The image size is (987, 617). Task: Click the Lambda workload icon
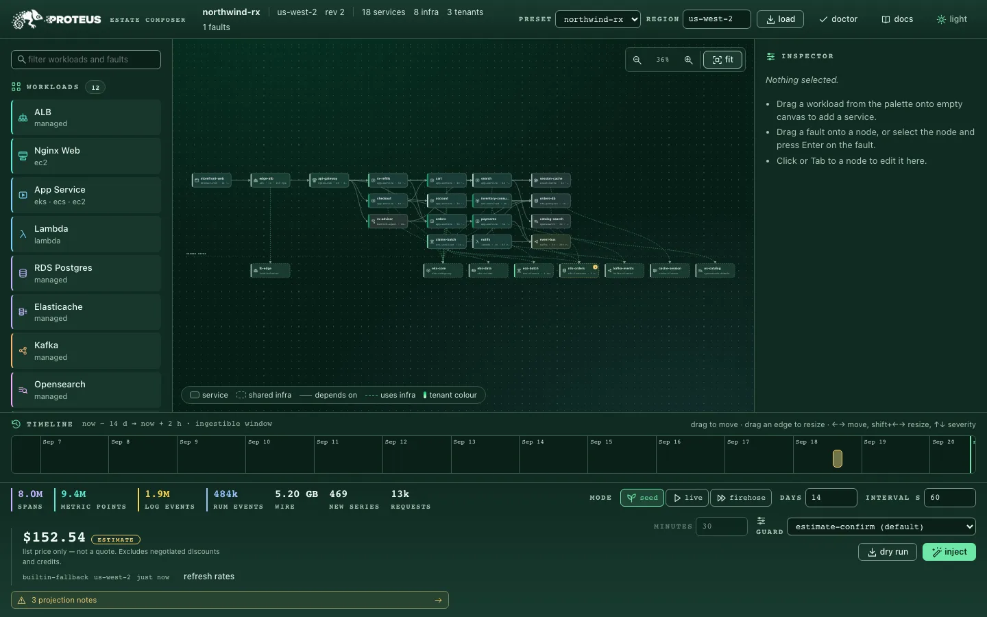point(23,234)
